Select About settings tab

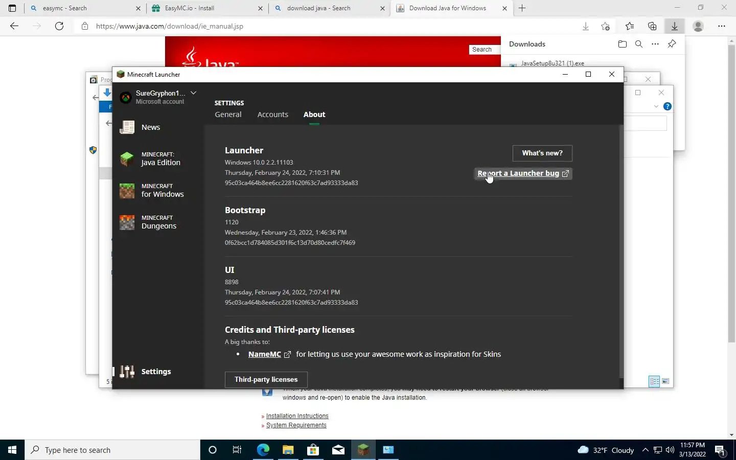(314, 114)
